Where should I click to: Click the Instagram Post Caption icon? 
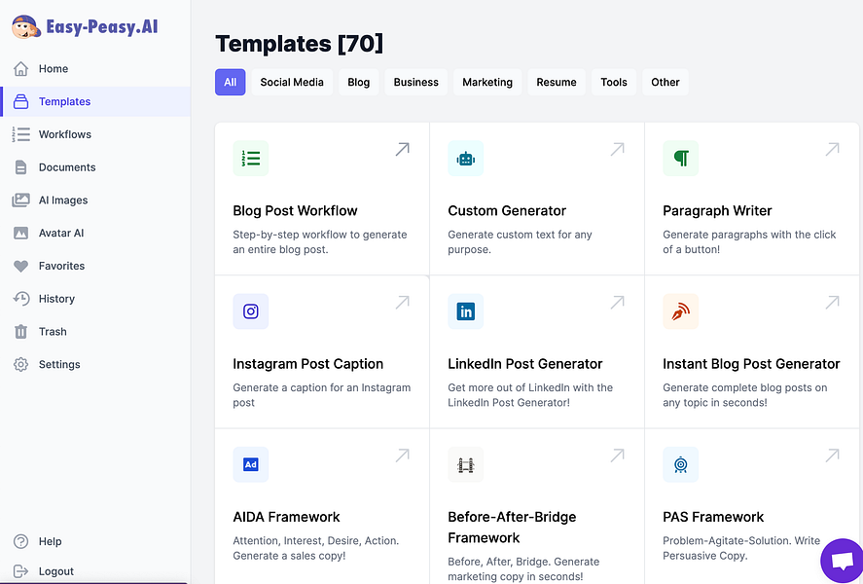tap(251, 311)
